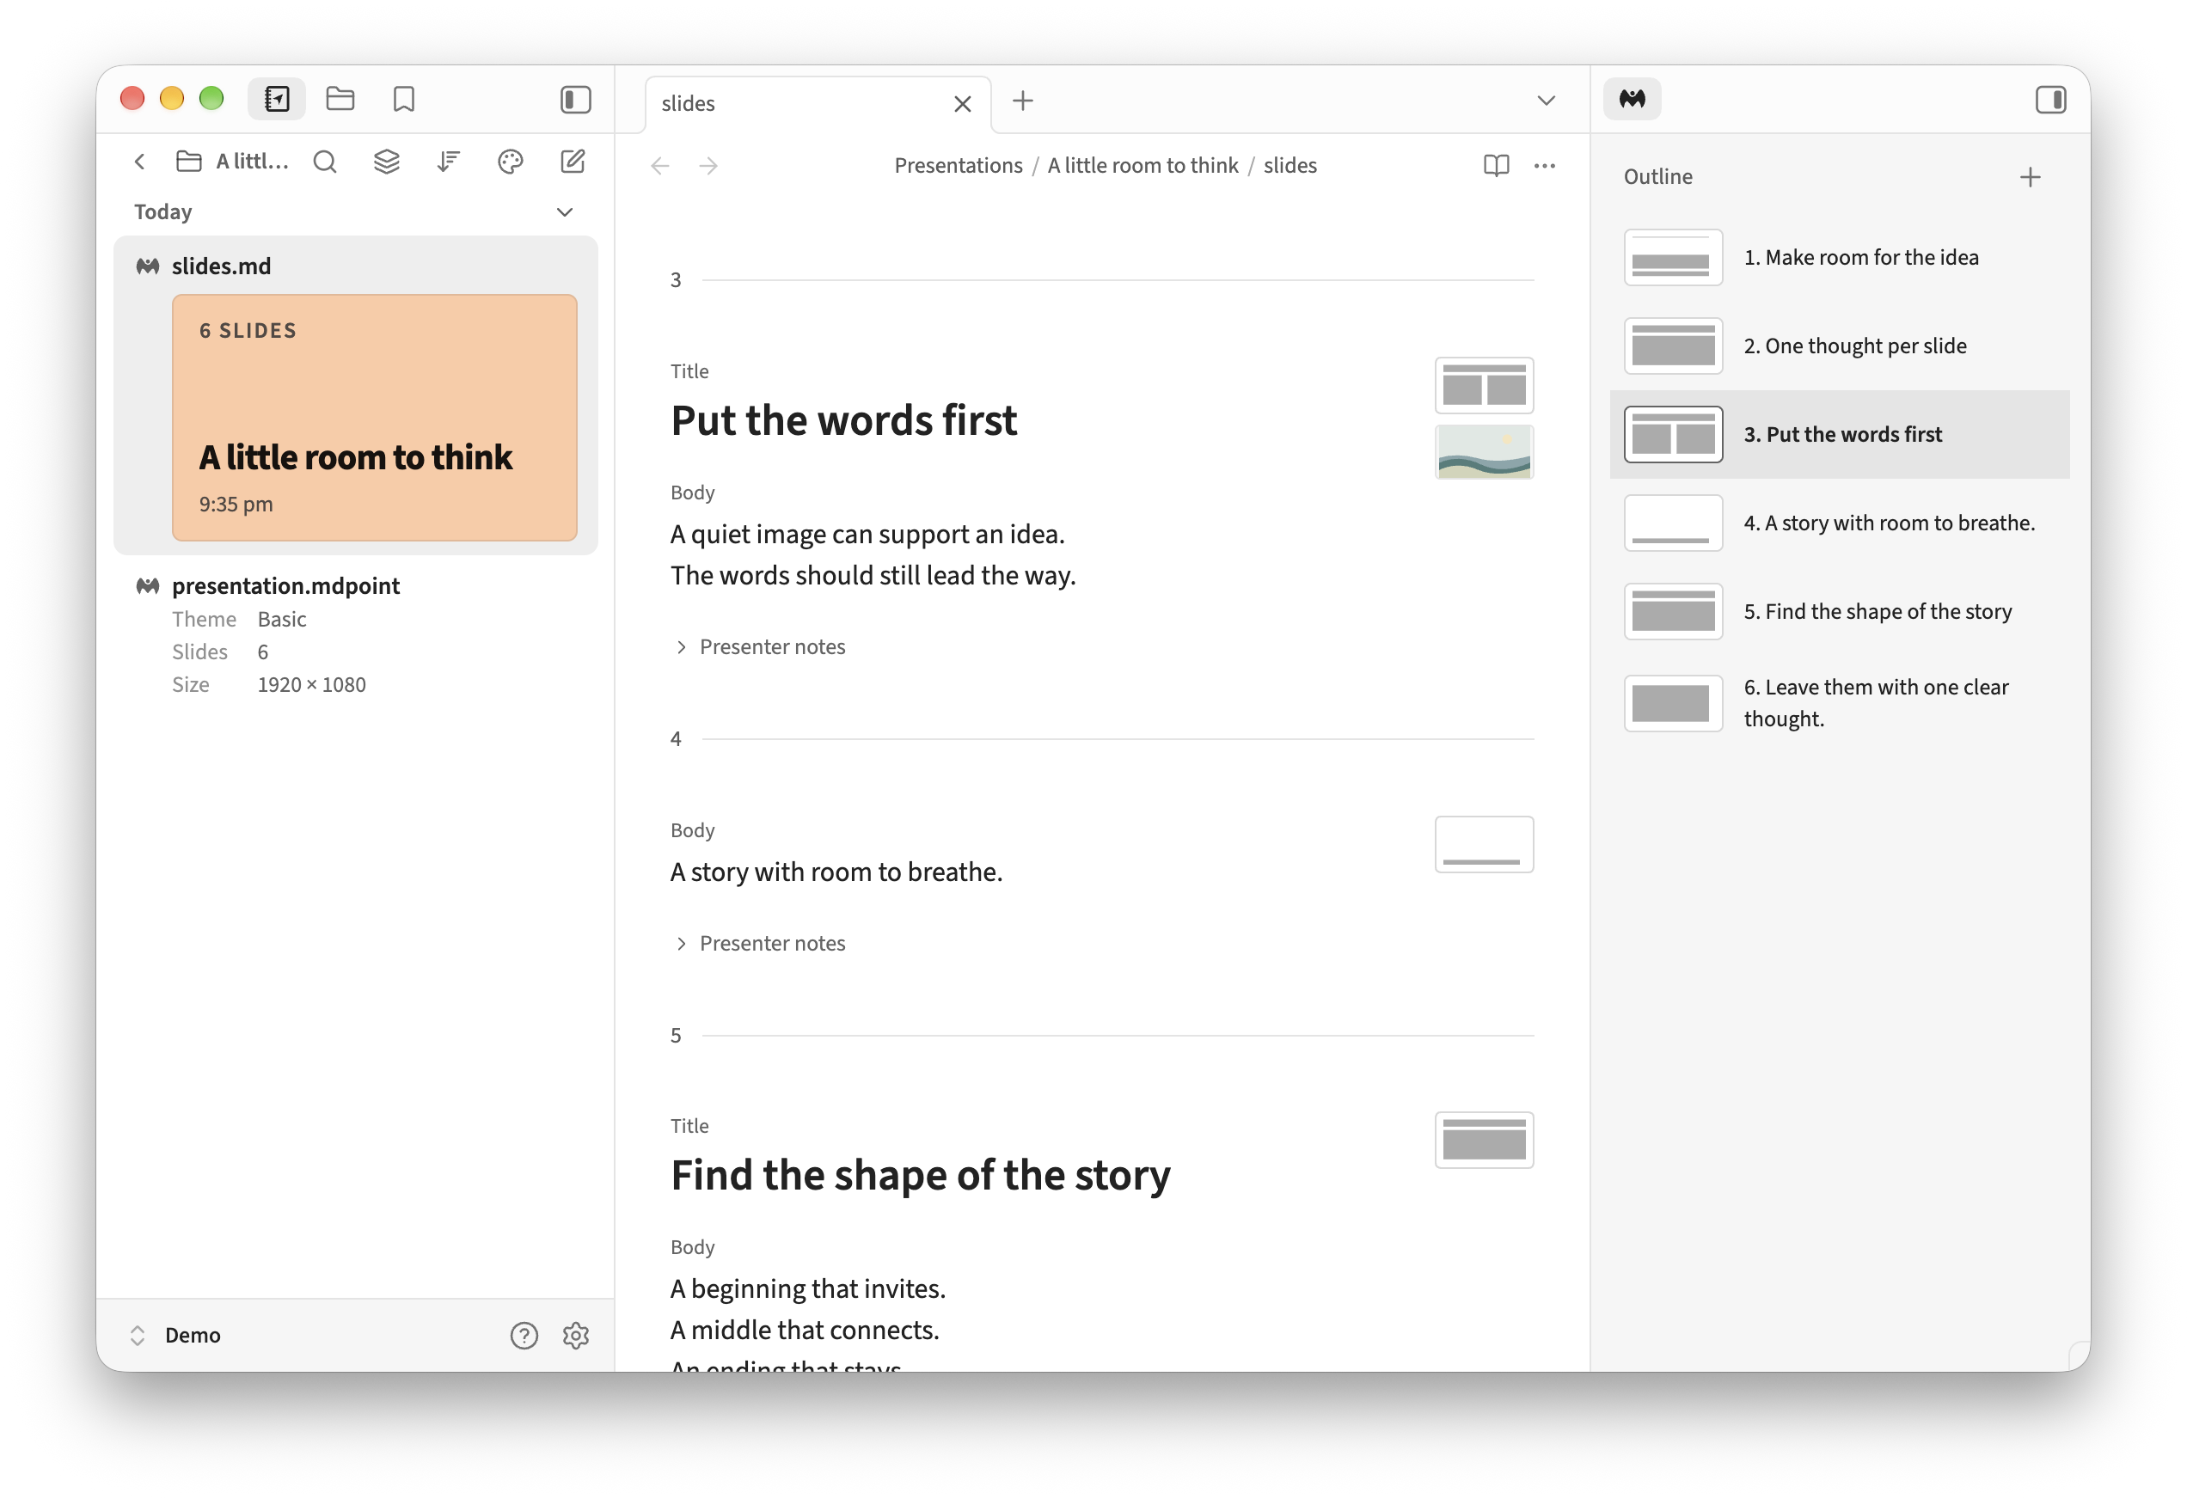Navigate back in editor history
Image resolution: width=2187 pixels, height=1499 pixels.
coord(659,166)
